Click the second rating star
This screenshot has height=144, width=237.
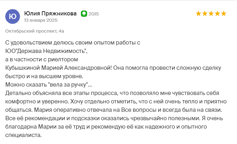[x=205, y=14]
